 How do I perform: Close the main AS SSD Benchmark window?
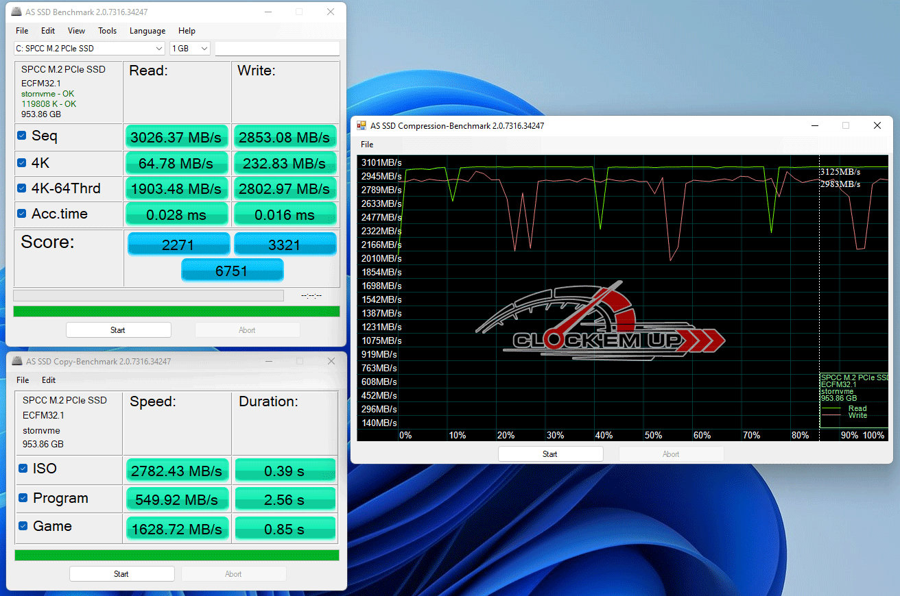[x=331, y=12]
